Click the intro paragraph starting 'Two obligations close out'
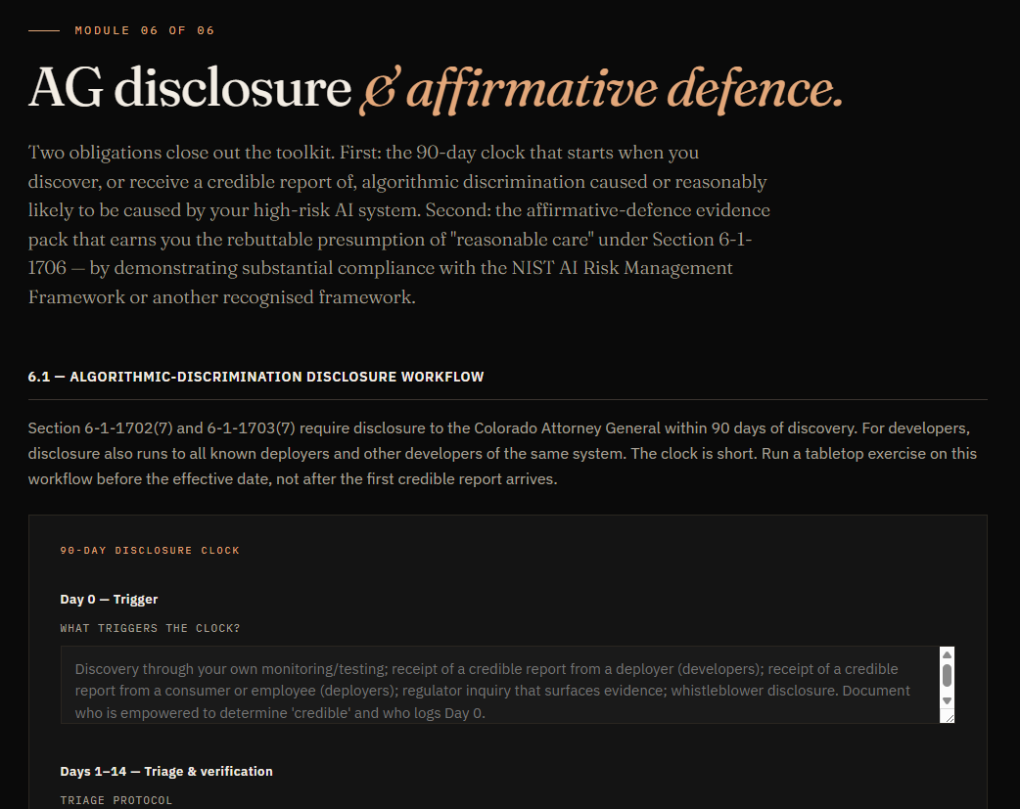Screen dimensions: 1020x809 [398, 224]
